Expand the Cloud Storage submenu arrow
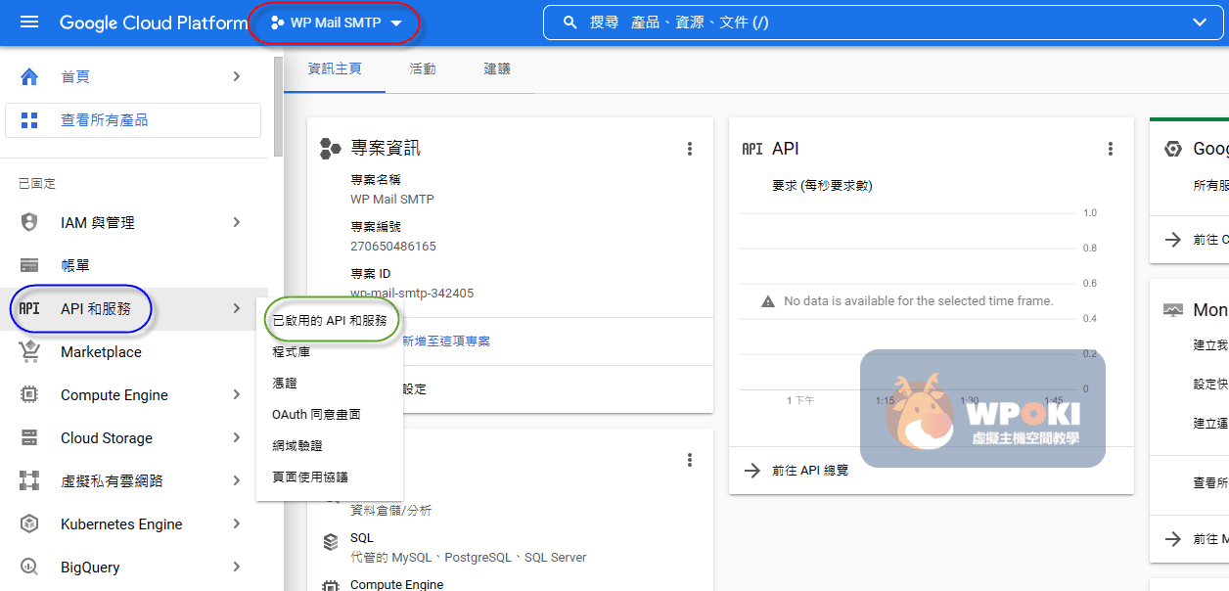 (237, 438)
